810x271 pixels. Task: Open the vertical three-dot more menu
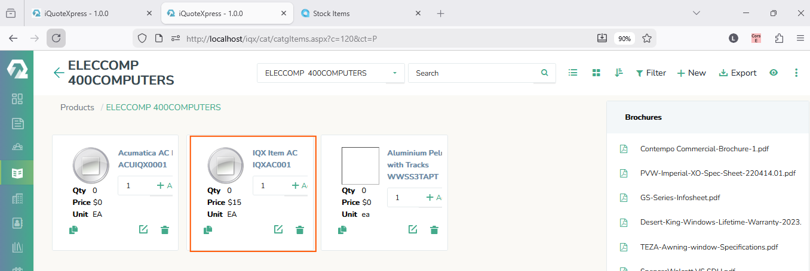tap(796, 73)
